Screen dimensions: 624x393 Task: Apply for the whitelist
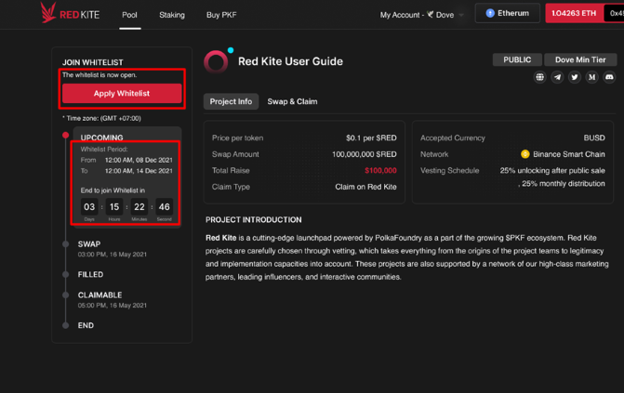(x=122, y=94)
